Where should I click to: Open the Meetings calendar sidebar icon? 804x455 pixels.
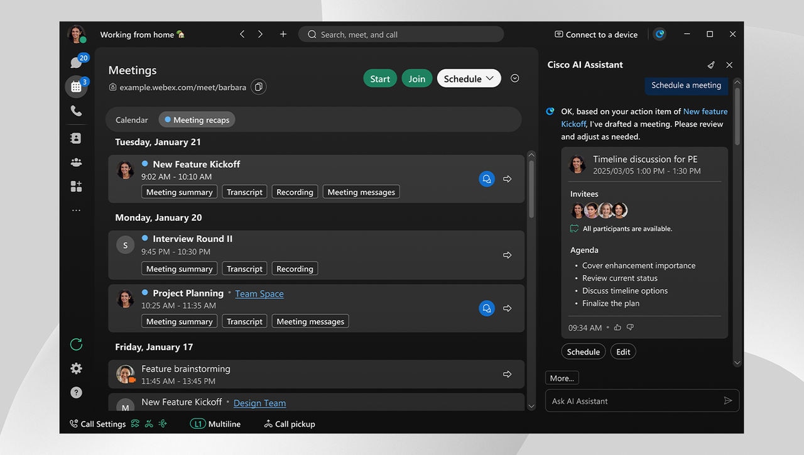point(76,87)
